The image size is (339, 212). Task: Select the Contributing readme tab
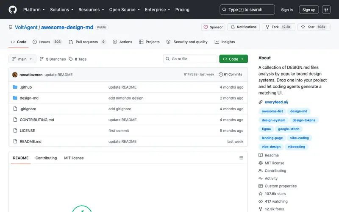[46, 158]
